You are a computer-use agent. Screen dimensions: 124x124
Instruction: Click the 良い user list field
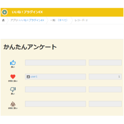55,63
